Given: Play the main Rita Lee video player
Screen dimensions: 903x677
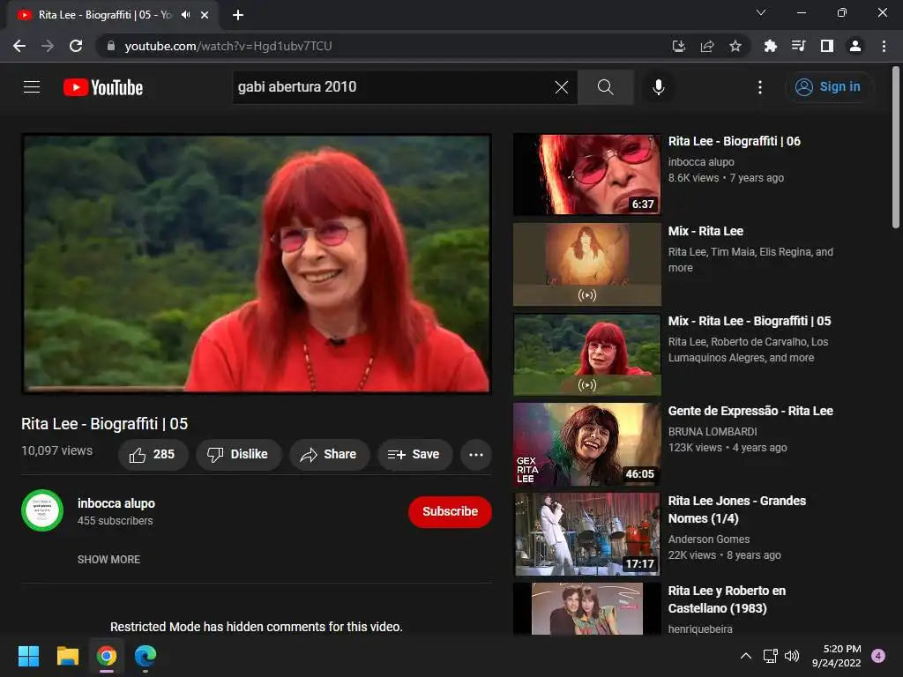Looking at the screenshot, I should click(257, 264).
